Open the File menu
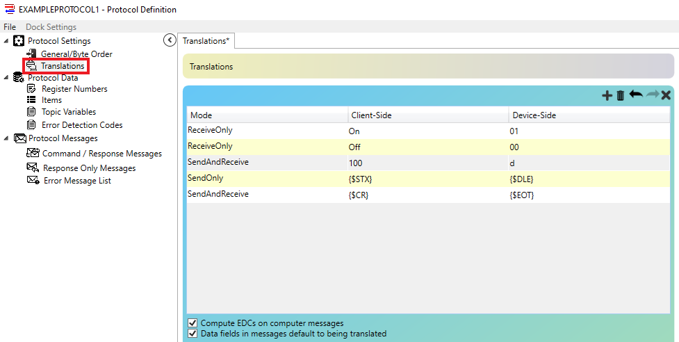679x342 pixels. 10,27
